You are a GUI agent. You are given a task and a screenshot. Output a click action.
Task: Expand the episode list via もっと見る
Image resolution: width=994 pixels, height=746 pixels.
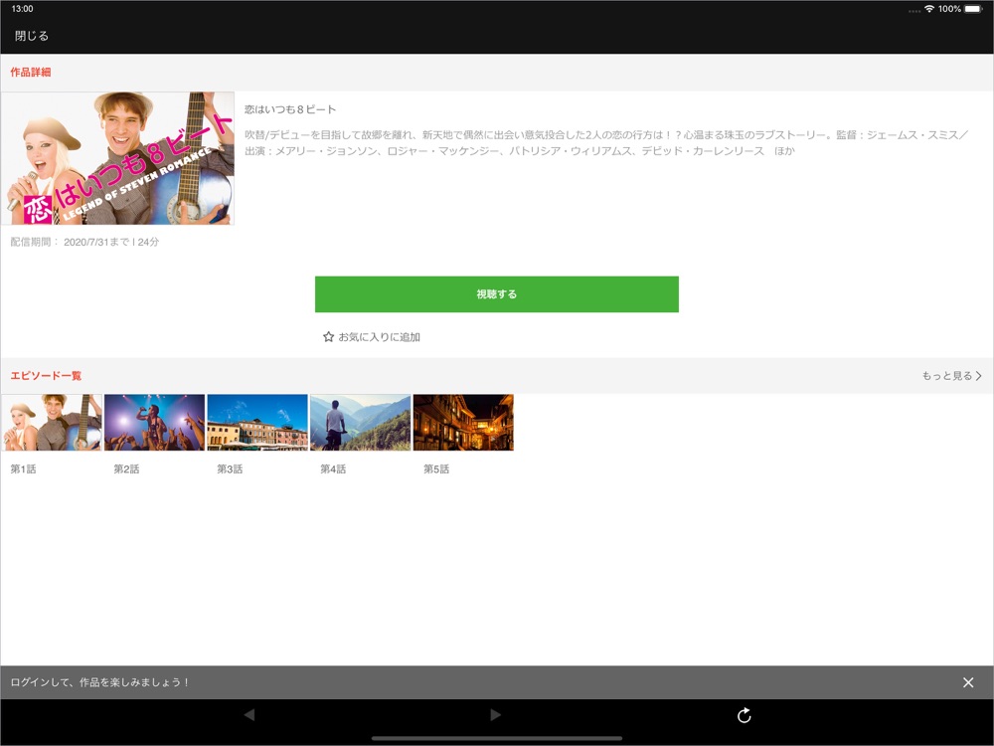(951, 376)
